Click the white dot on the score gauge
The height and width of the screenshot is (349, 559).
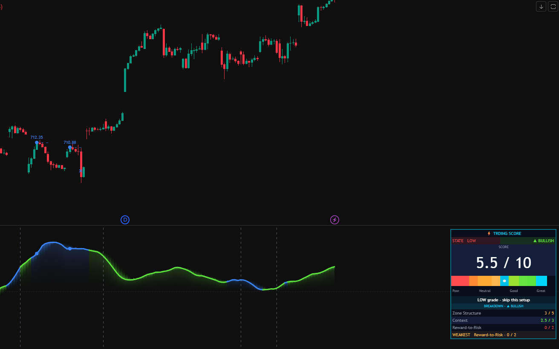point(504,281)
